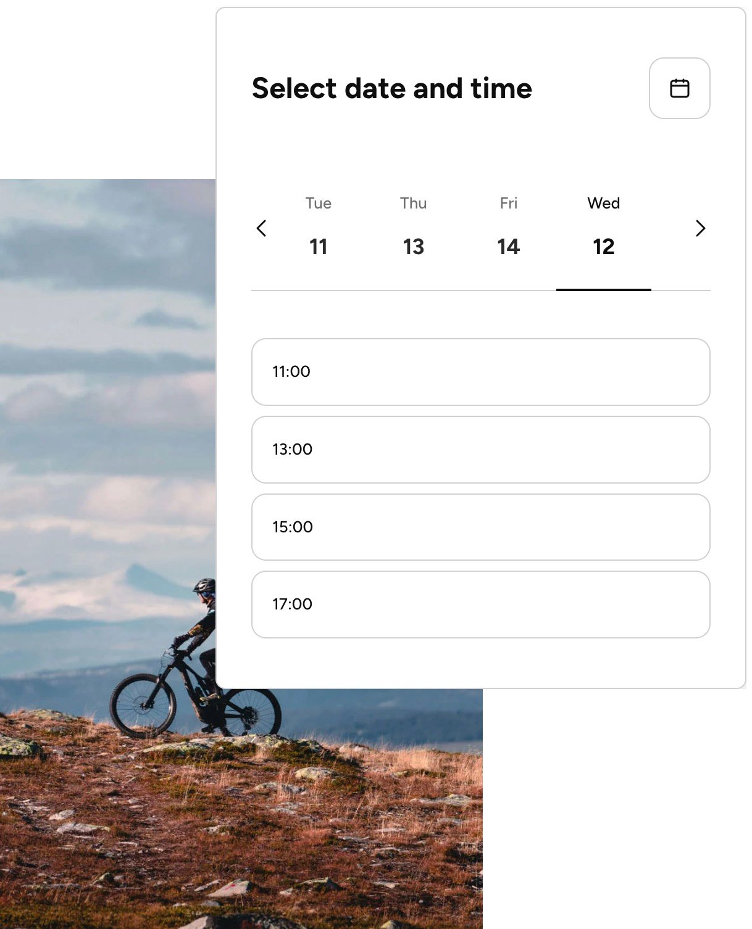Select the Tue 11 date tab
The height and width of the screenshot is (929, 752).
[x=319, y=228]
